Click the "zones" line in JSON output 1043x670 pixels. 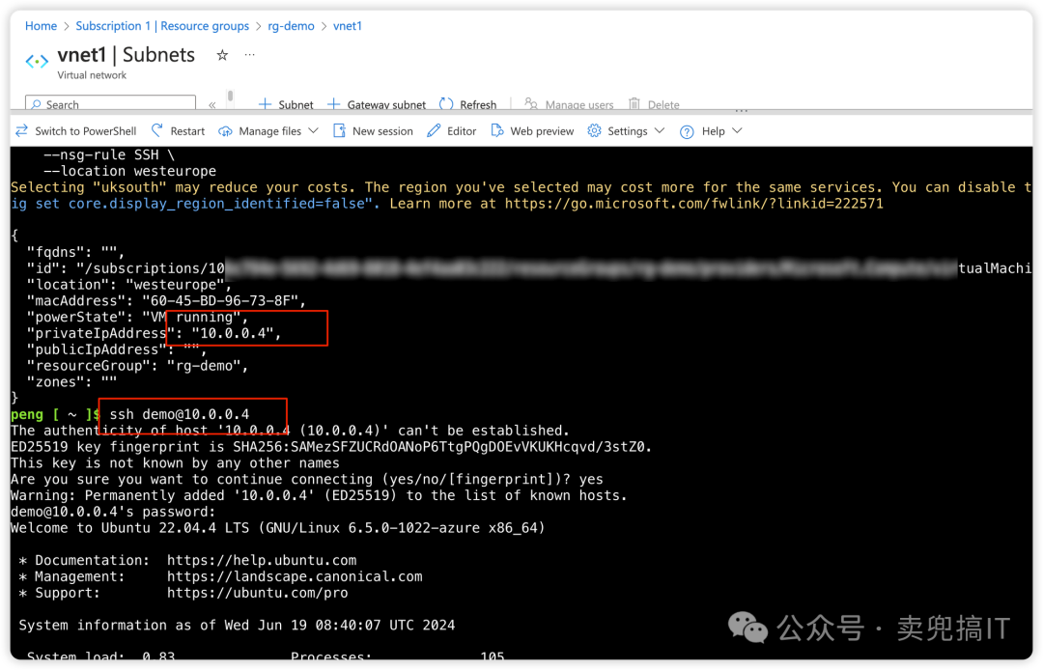click(x=71, y=381)
